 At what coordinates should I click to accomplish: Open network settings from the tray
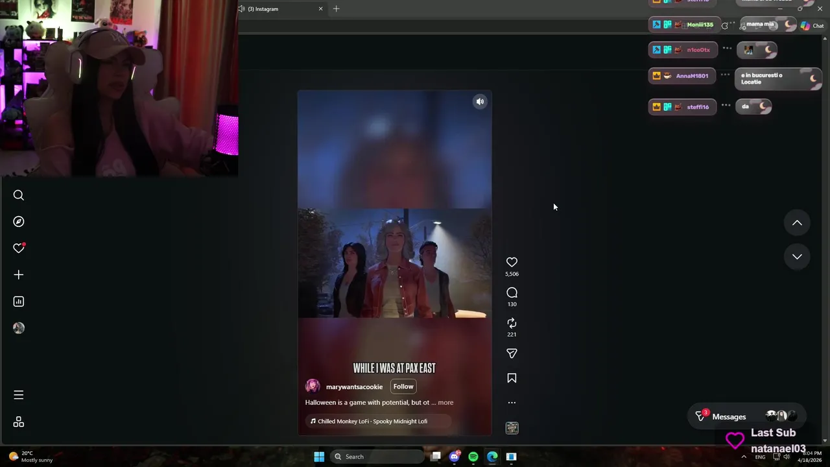point(776,457)
